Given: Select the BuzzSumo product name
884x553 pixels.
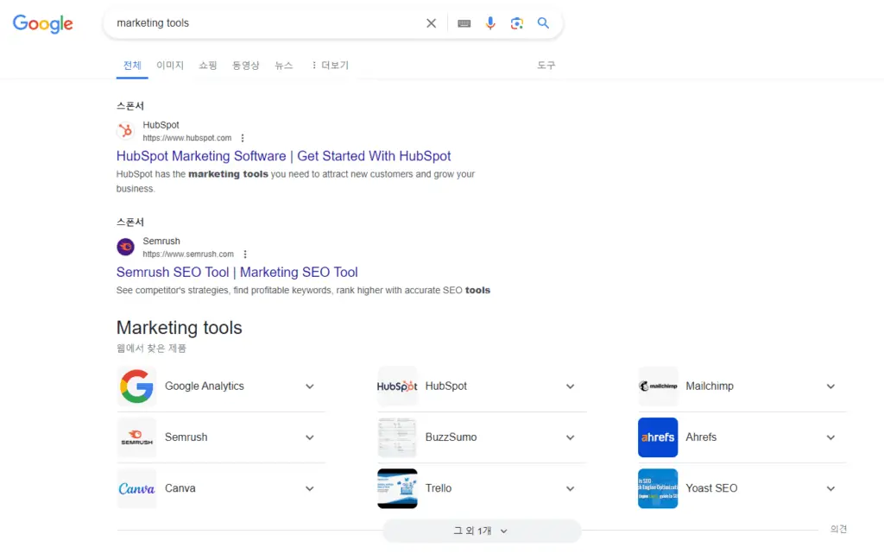Looking at the screenshot, I should point(451,437).
